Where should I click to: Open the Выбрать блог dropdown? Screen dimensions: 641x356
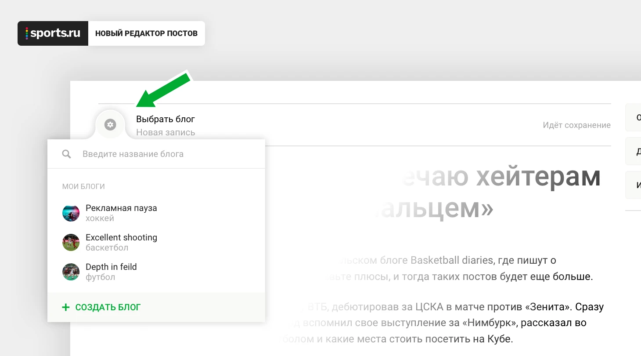click(166, 119)
